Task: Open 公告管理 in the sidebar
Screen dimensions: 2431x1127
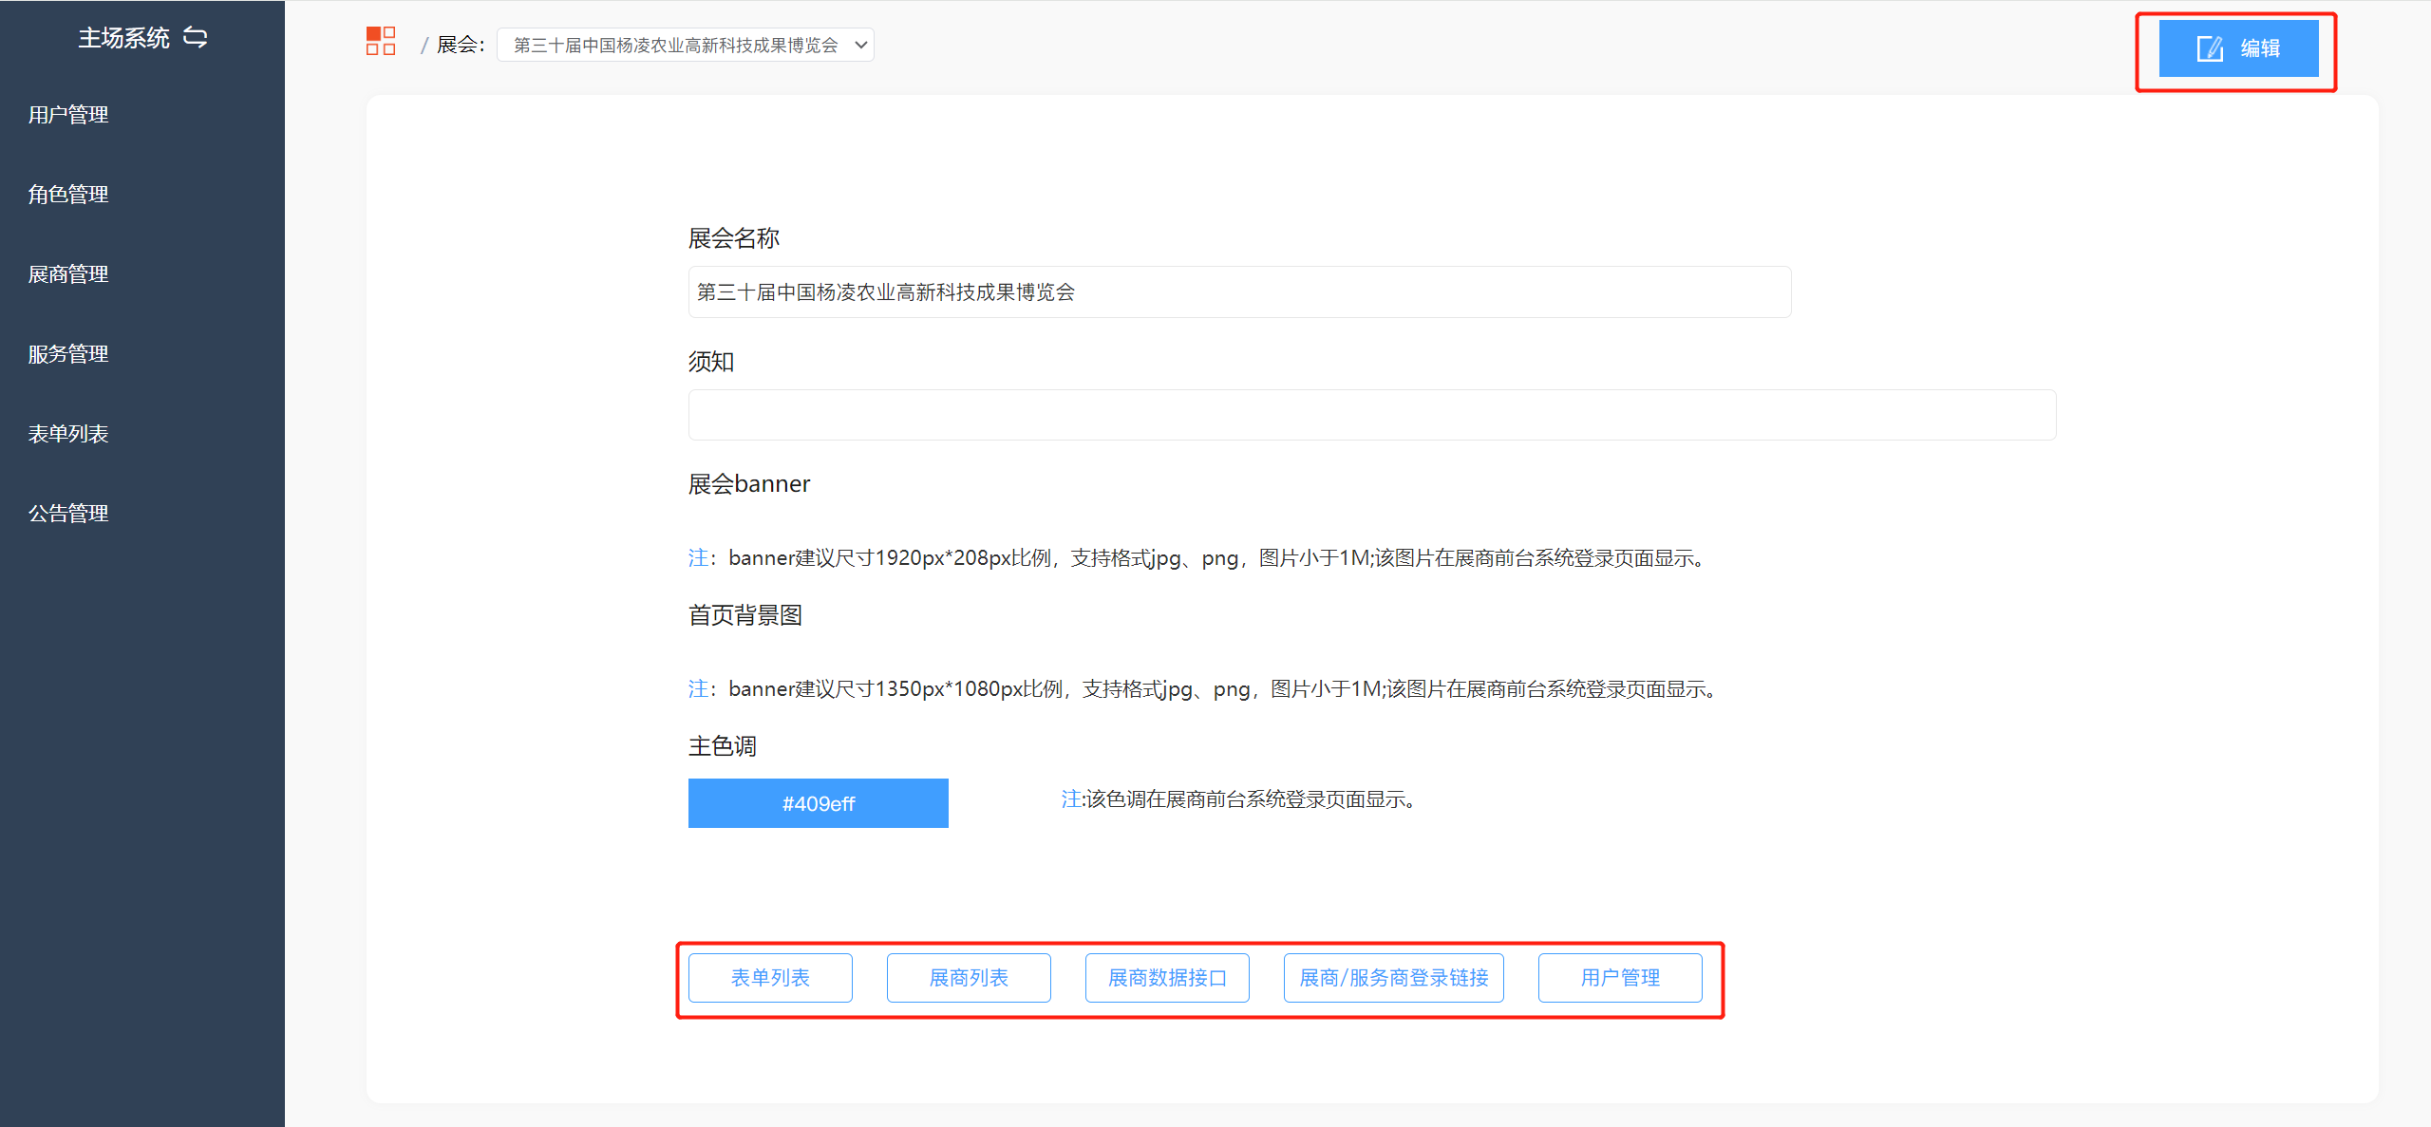Action: pyautogui.click(x=68, y=514)
